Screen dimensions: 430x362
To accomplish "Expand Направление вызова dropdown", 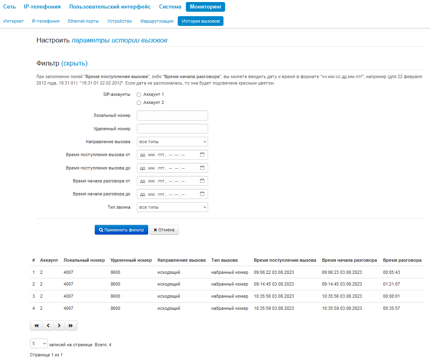I will click(x=172, y=142).
